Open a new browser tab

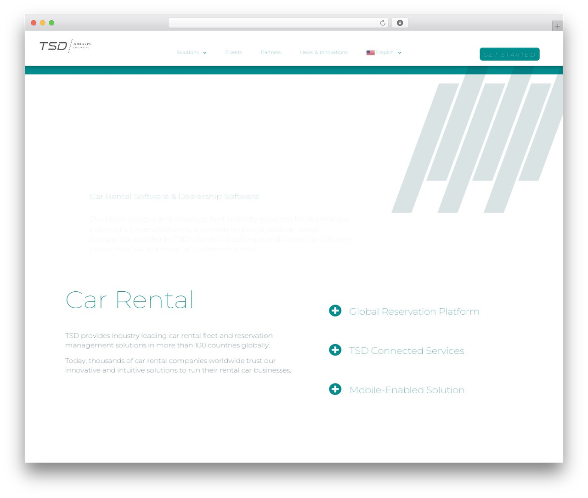(x=557, y=26)
